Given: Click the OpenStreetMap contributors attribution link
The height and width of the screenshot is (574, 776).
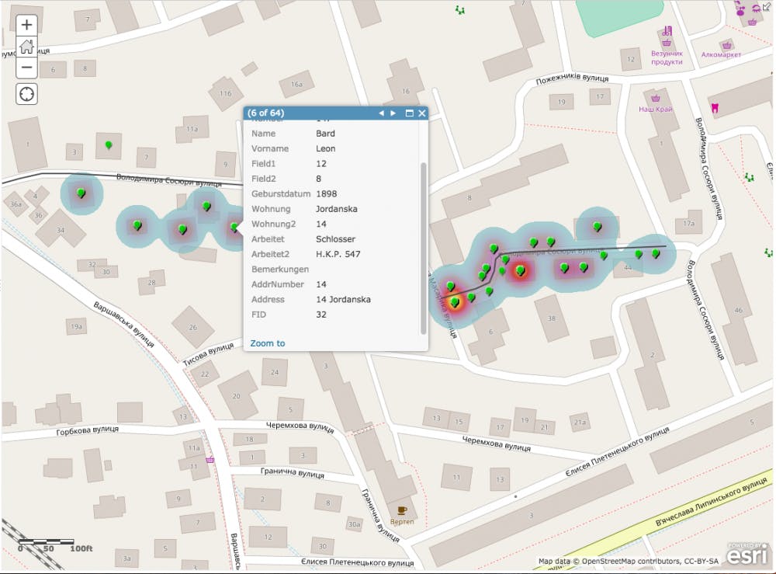Looking at the screenshot, I should point(629,560).
